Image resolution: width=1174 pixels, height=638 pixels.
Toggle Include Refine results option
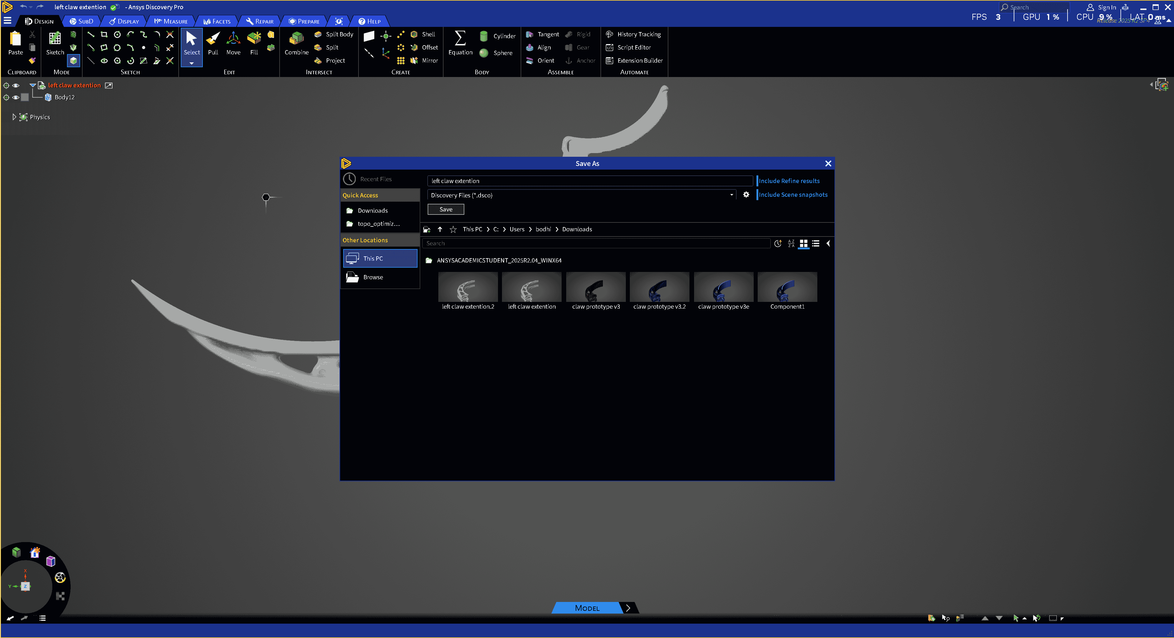789,181
